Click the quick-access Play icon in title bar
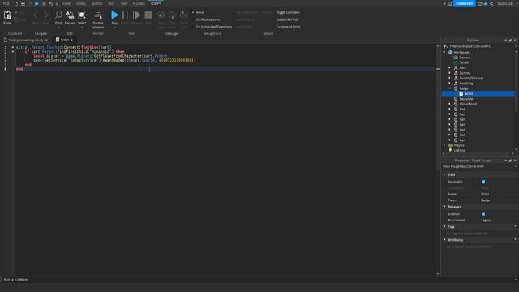This screenshot has height=292, width=519. point(36,3)
